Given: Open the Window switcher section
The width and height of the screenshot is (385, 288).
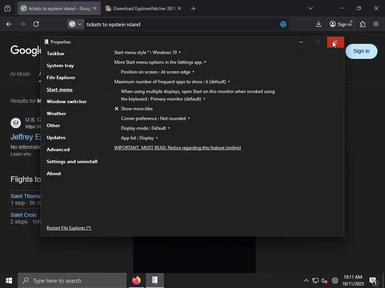Looking at the screenshot, I should click(67, 102).
